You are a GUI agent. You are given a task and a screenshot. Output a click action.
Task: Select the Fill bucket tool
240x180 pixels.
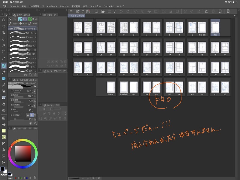point(4,124)
